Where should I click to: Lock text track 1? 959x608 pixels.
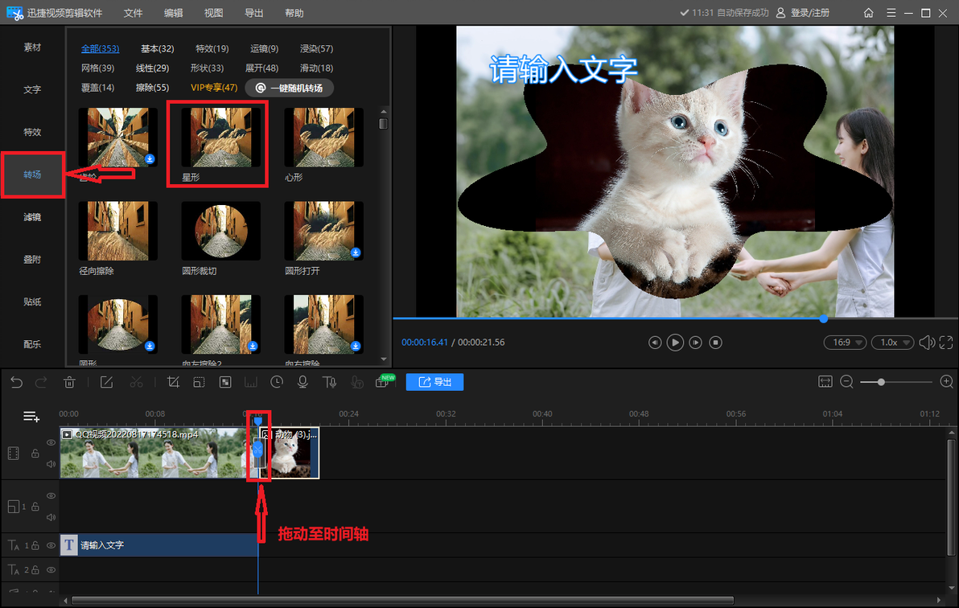35,545
